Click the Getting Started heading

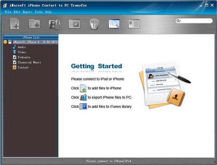pyautogui.click(x=96, y=66)
